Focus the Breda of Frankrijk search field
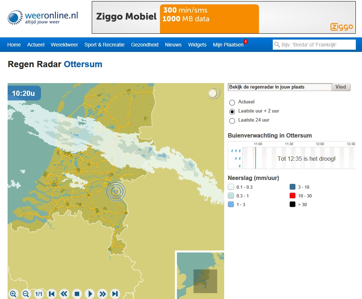 coord(314,45)
